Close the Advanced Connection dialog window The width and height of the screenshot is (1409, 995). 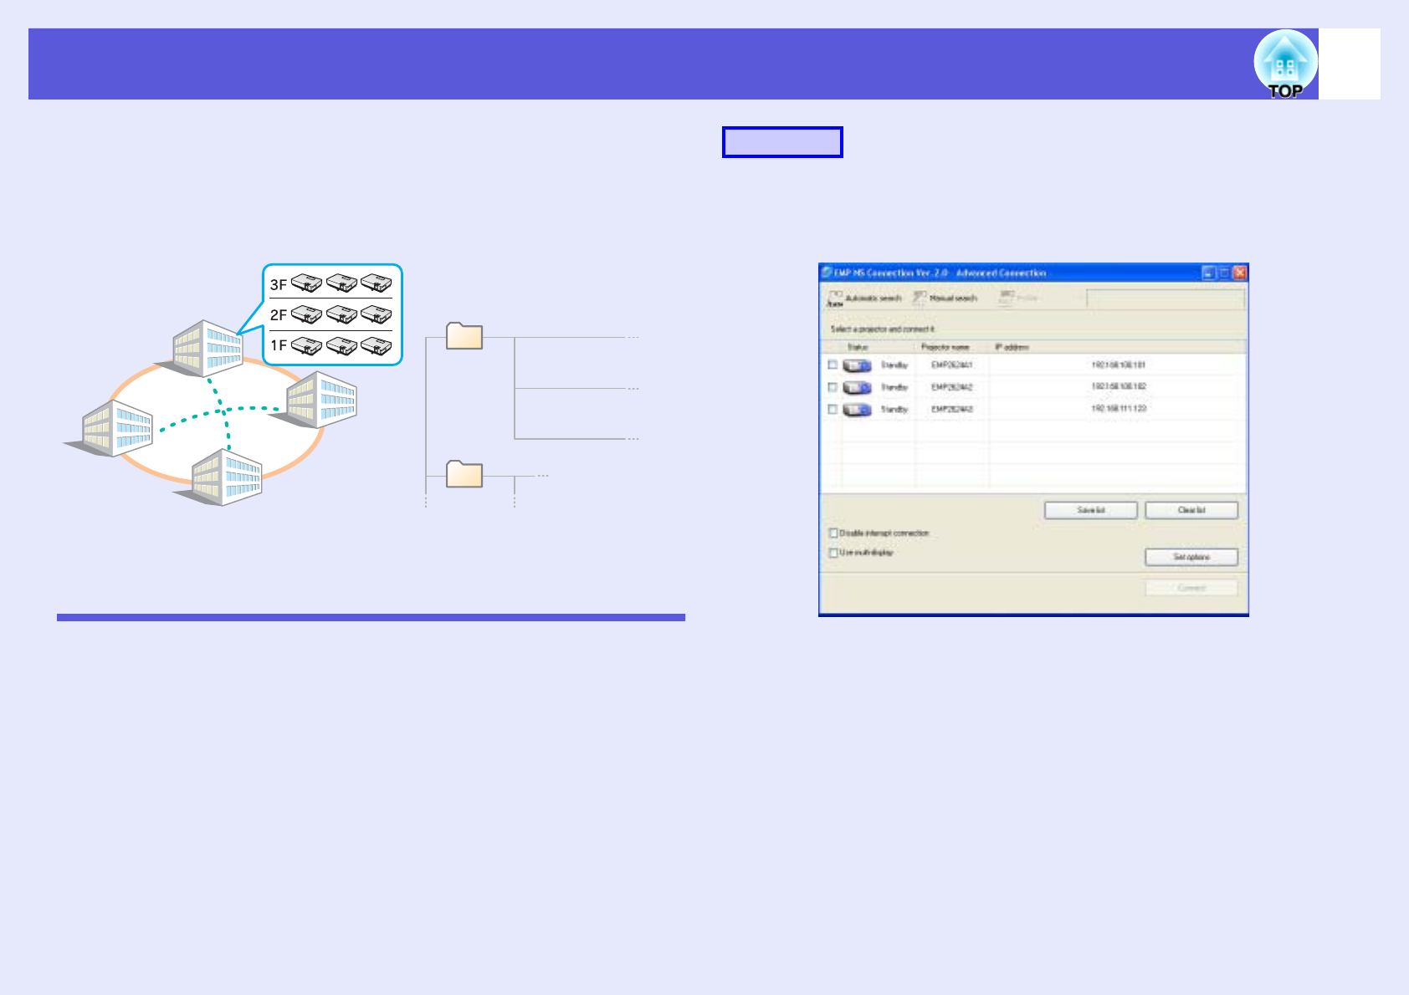1240,273
